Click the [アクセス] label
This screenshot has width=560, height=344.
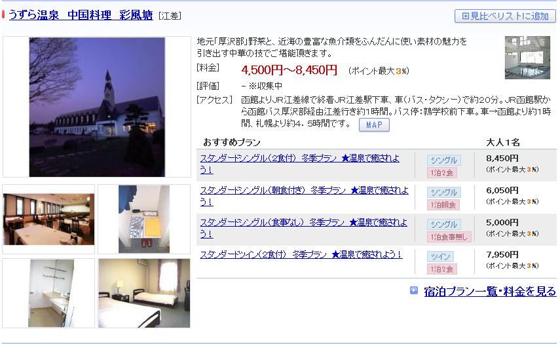point(214,100)
